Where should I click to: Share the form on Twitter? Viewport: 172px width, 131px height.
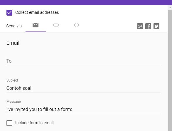click(156, 26)
